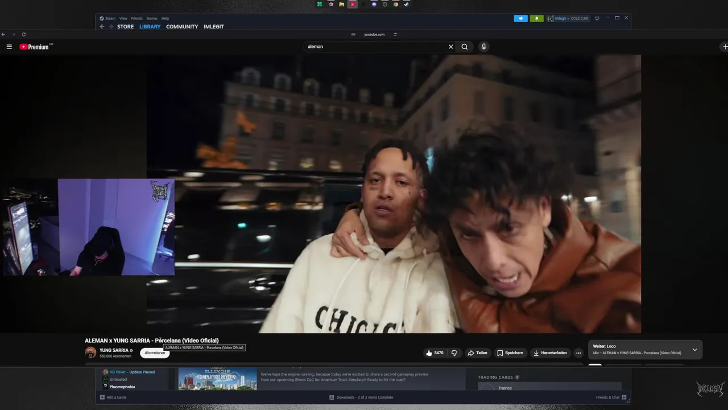Subscribe using the Abonnieren button

(155, 352)
